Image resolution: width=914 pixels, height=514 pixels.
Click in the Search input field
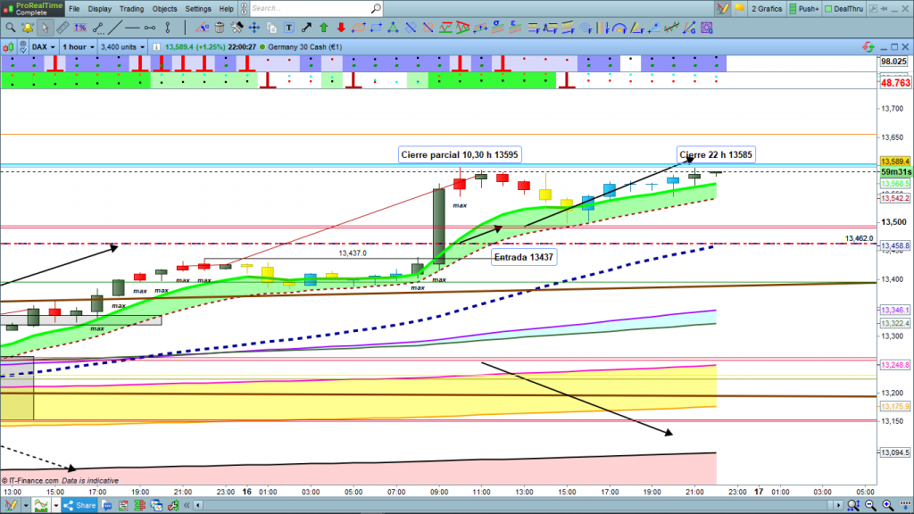coord(312,9)
